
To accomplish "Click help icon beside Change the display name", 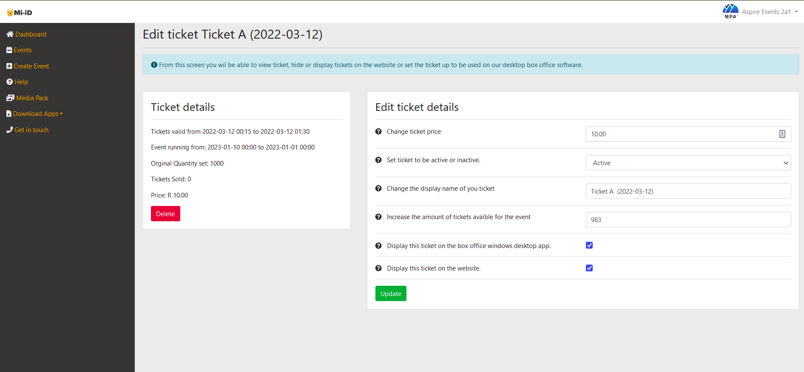I will pyautogui.click(x=378, y=189).
